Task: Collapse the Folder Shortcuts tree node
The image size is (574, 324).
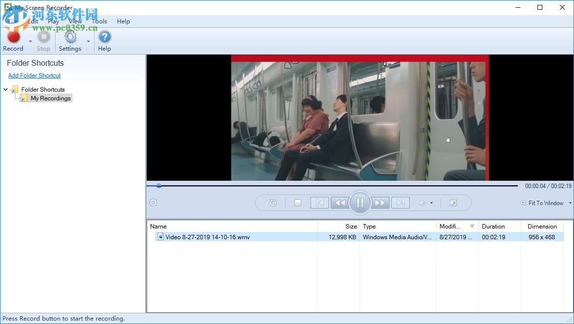Action: pyautogui.click(x=5, y=89)
